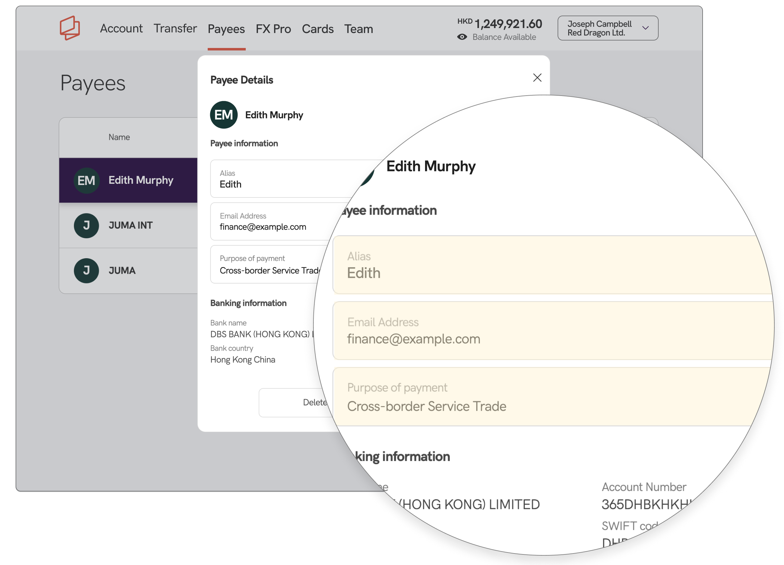Switch to FX Pro tab

[273, 29]
